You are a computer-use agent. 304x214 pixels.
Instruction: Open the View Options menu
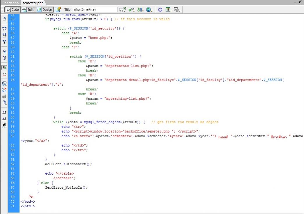tap(169, 10)
